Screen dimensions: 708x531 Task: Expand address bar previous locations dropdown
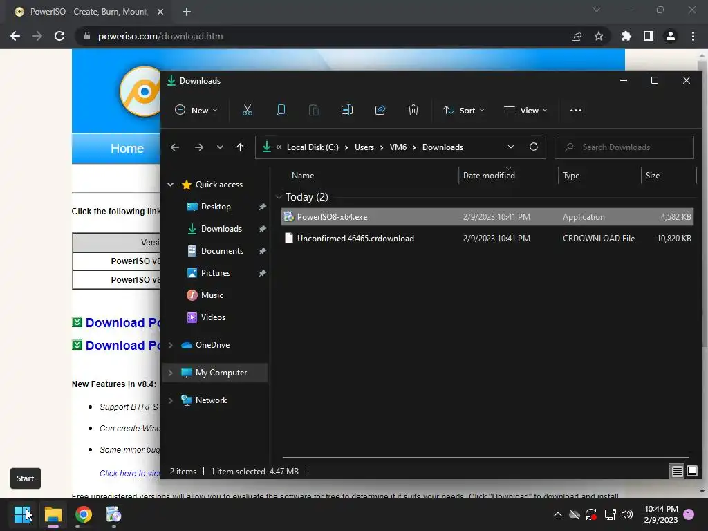511,147
